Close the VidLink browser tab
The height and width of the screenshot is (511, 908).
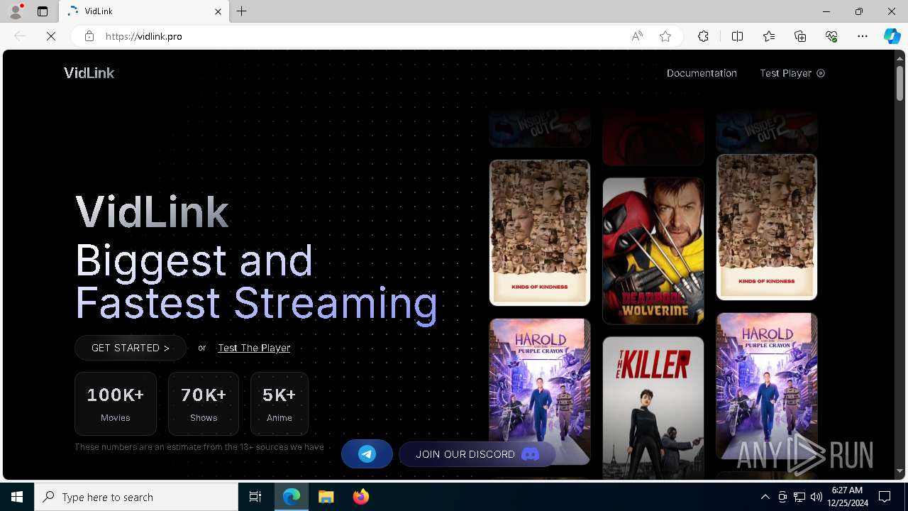pyautogui.click(x=218, y=11)
